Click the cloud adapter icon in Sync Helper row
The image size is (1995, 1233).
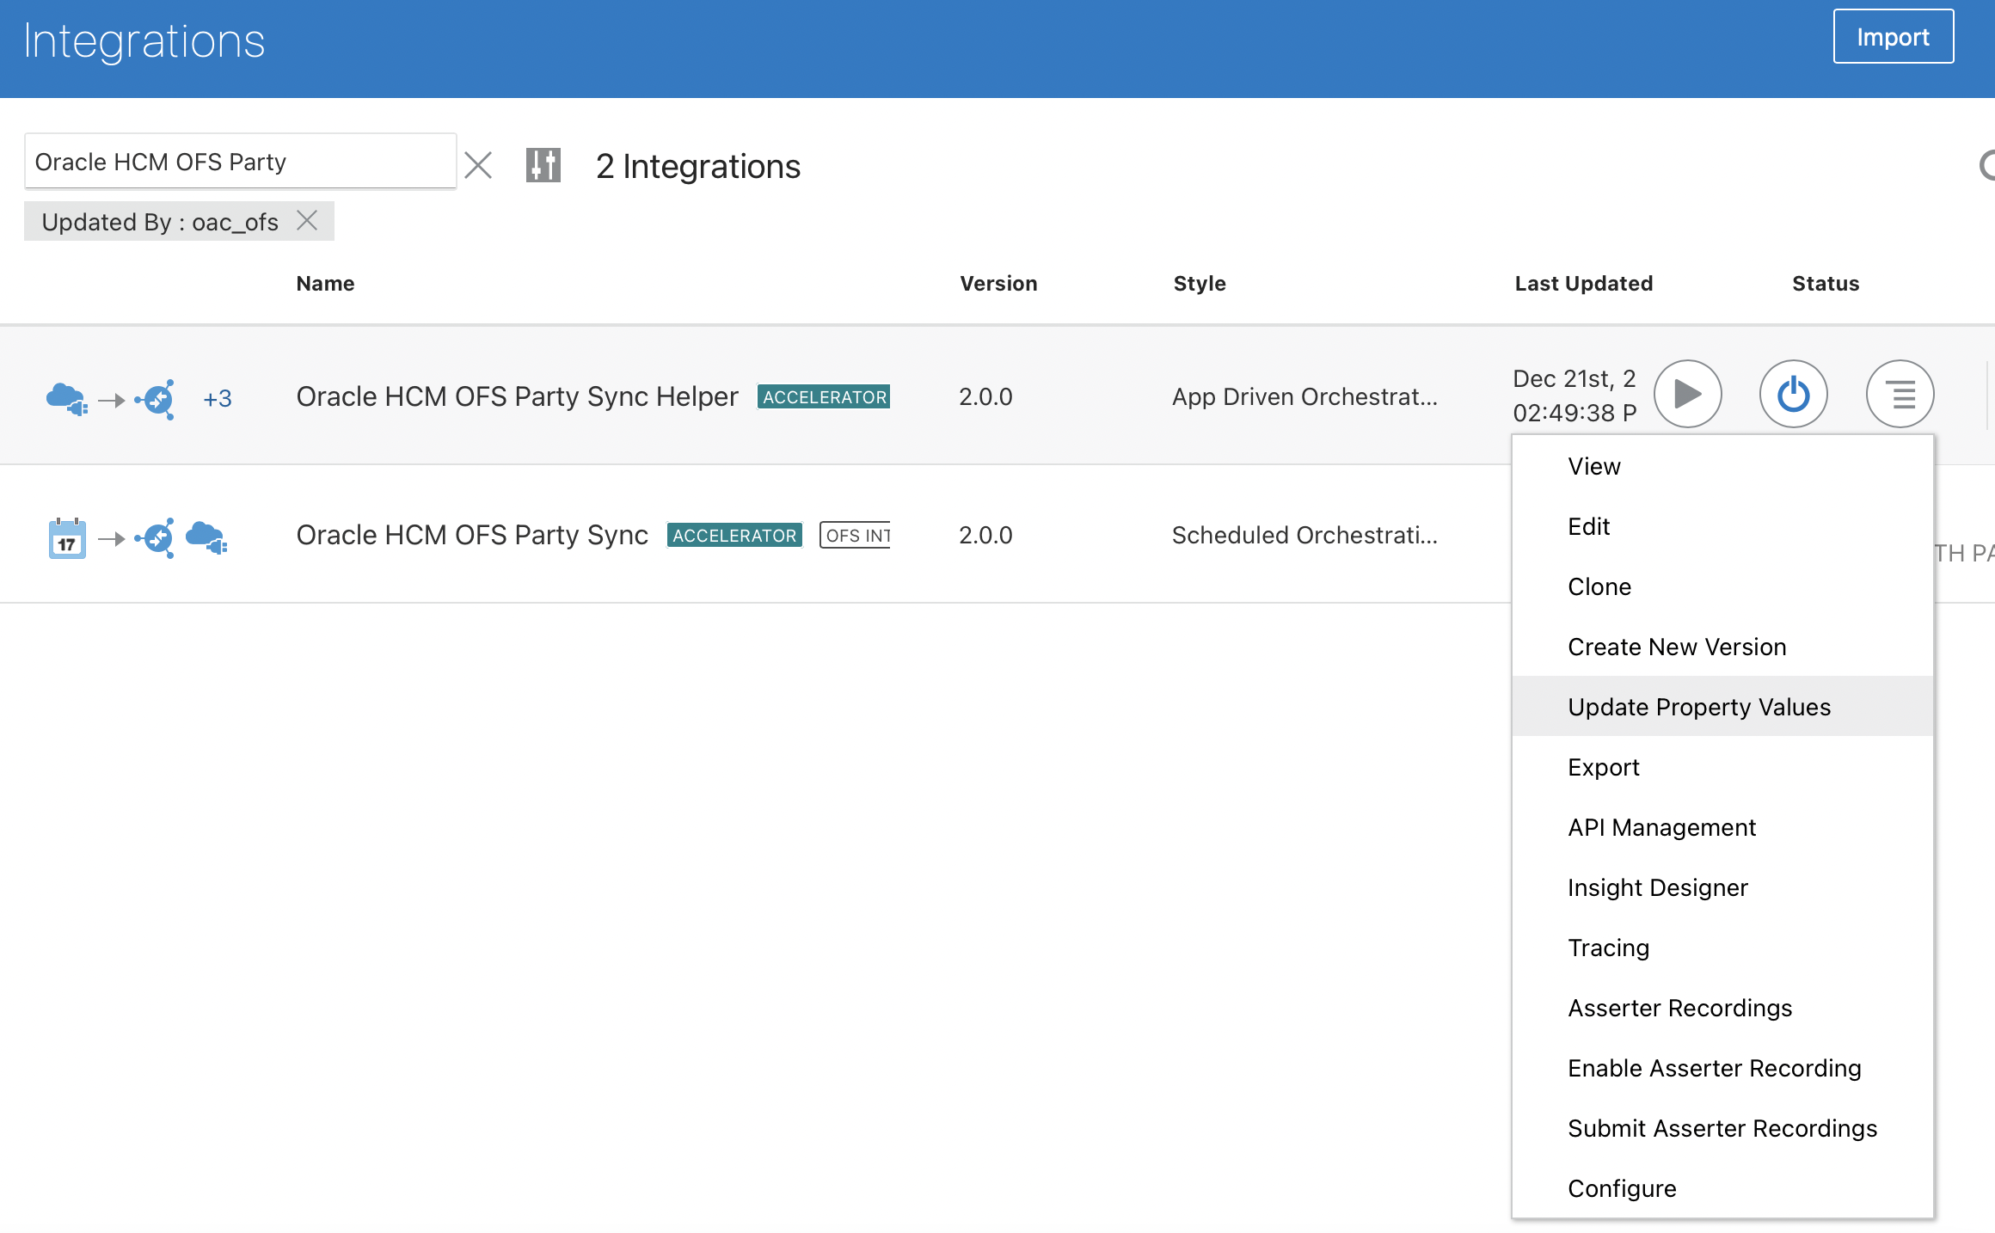tap(66, 399)
